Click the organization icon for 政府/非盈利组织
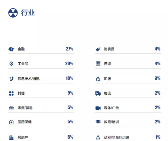This screenshot has width=168, height=141. [x=98, y=137]
